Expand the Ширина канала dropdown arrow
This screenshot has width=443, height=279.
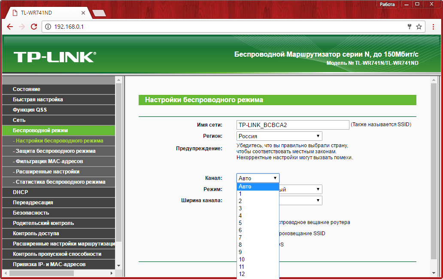[318, 200]
